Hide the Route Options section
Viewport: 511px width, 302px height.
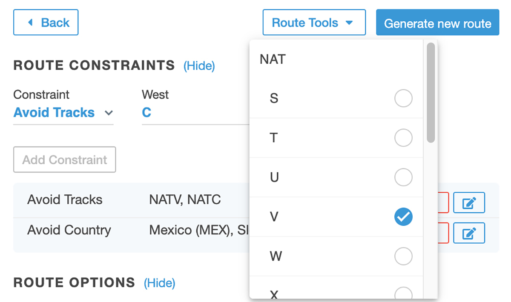coord(159,283)
